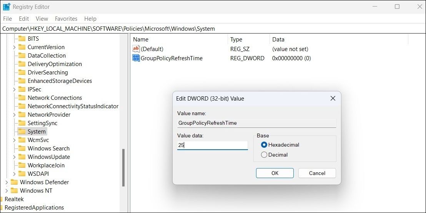Close the Edit DWORD dialog
The image size is (426, 213).
[333, 99]
